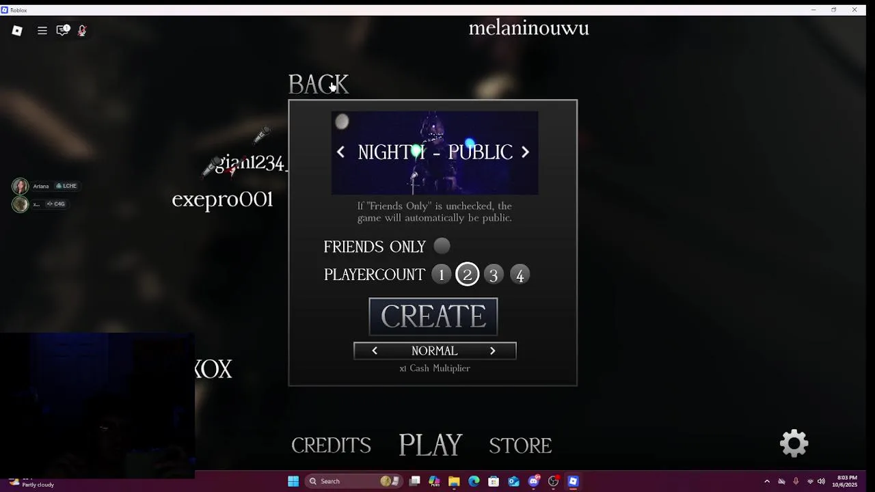
Task: Switch to Roblox taskbar icon
Action: (x=574, y=481)
